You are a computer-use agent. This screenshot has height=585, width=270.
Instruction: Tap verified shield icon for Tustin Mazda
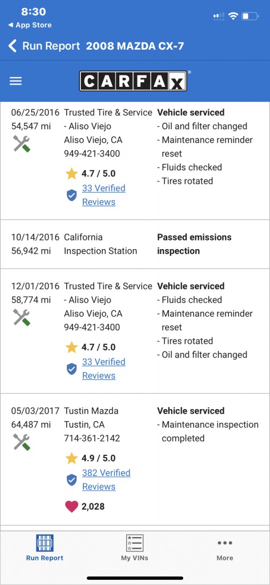tap(71, 480)
